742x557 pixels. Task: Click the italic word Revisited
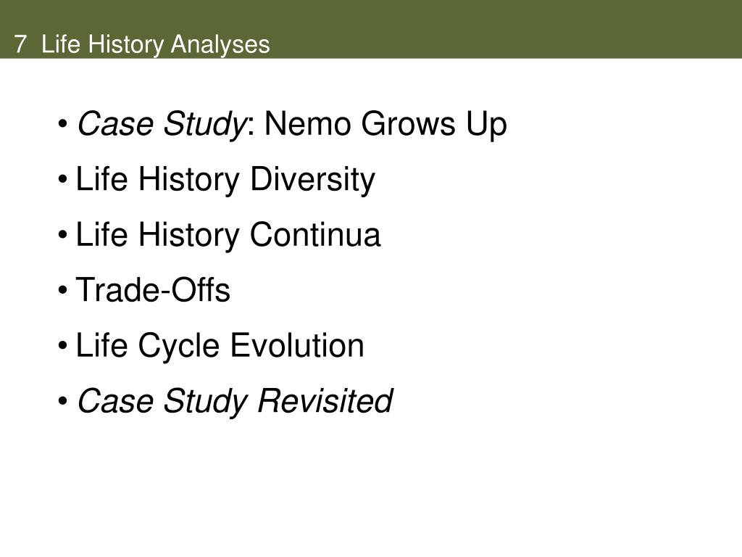click(325, 401)
